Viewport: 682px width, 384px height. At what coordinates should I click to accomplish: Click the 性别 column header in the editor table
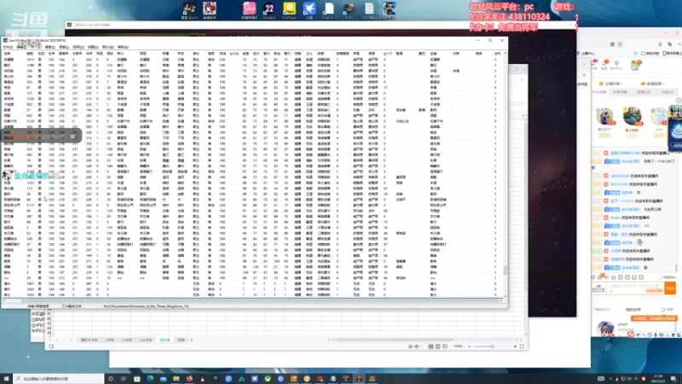(x=41, y=54)
